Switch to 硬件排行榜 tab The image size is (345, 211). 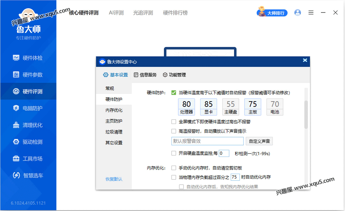(x=175, y=13)
